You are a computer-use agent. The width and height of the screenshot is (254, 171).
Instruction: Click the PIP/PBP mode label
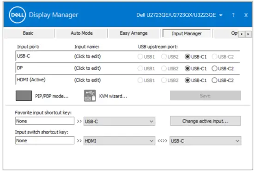pos(52,96)
